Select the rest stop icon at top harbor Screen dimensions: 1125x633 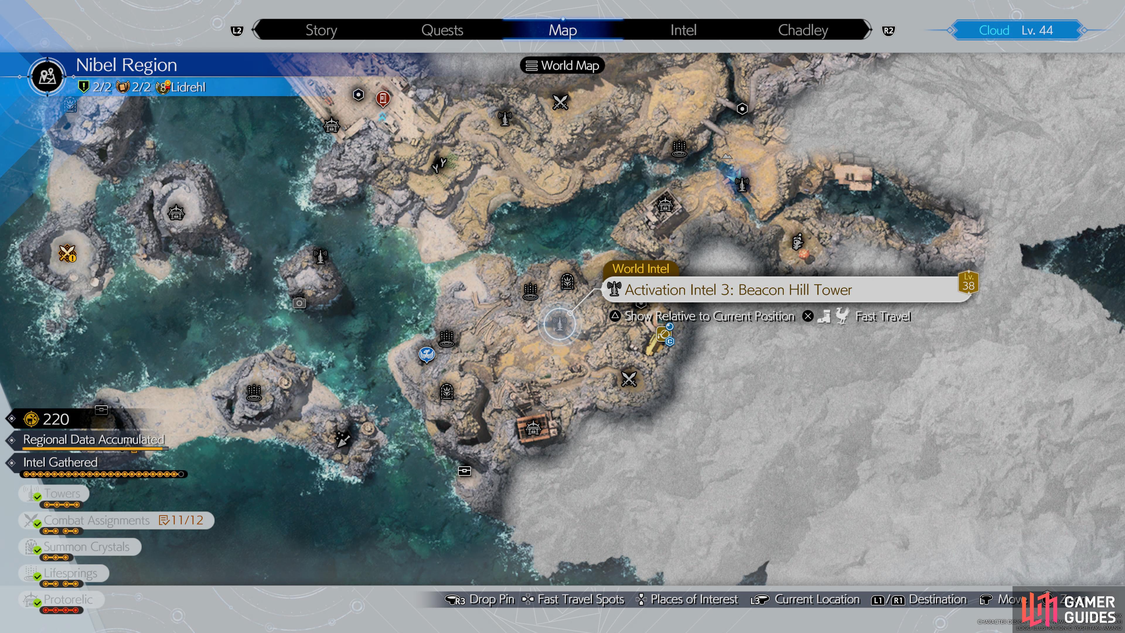pos(331,125)
